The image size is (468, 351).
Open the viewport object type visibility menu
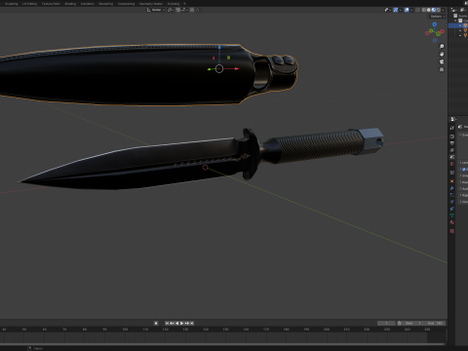click(x=387, y=10)
